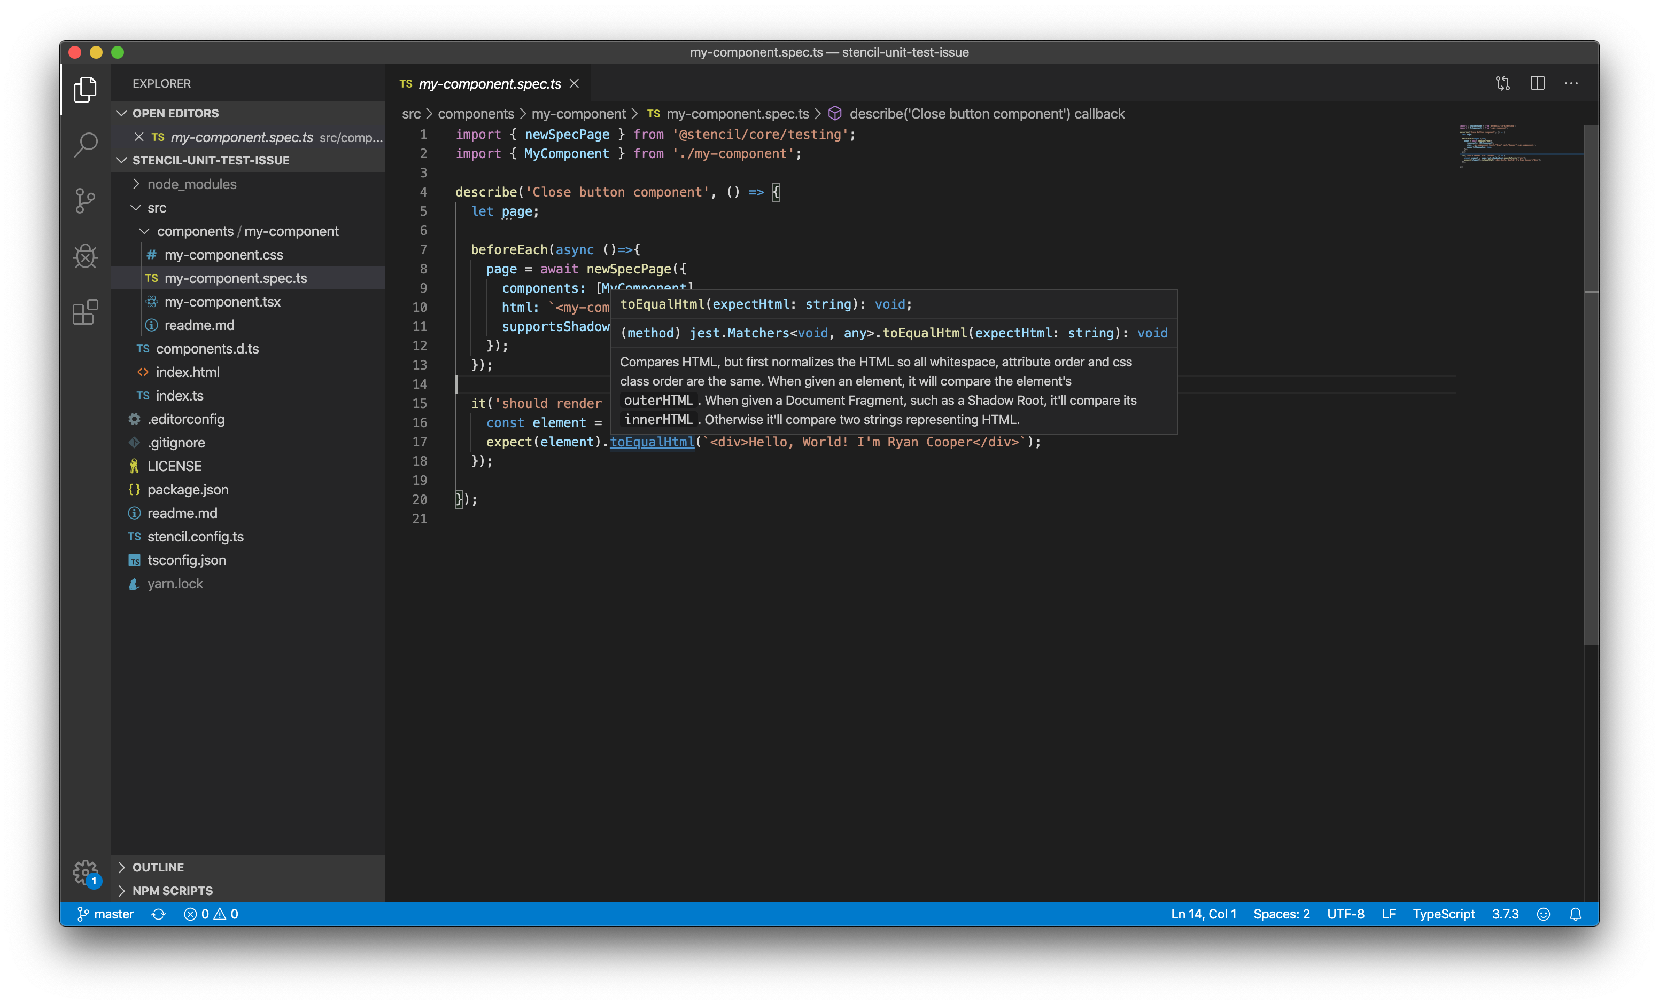This screenshot has width=1659, height=1005.
Task: Click the editor vertical scrollbar
Action: click(x=1591, y=471)
